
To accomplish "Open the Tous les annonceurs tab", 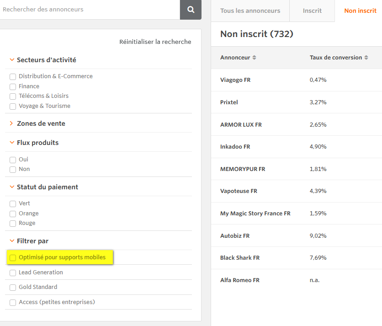I will tap(250, 11).
